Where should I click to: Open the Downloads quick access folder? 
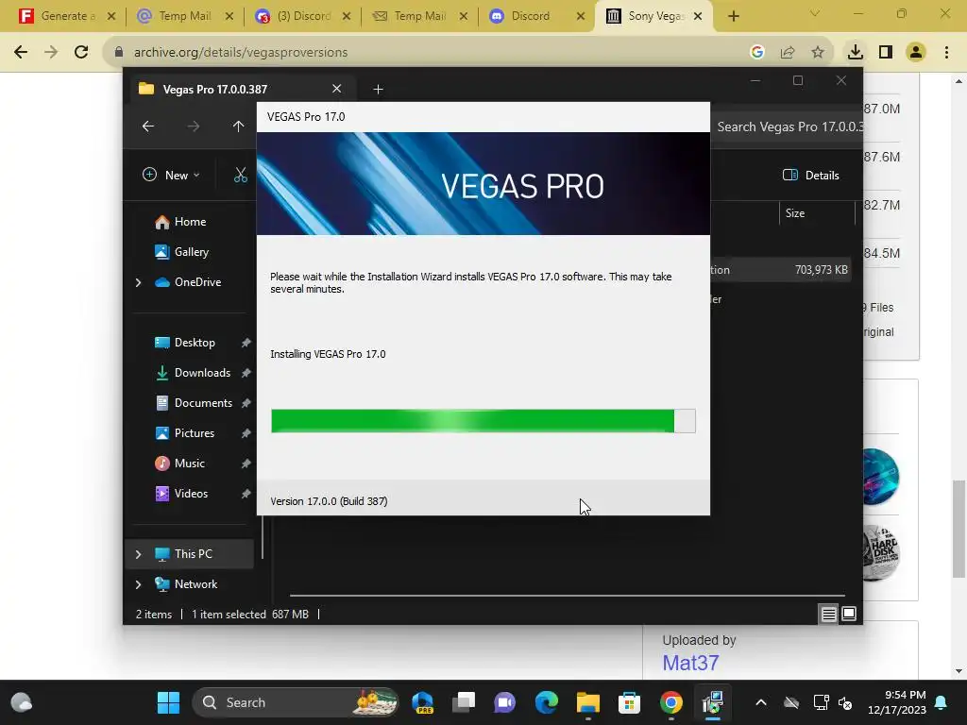coord(193,373)
